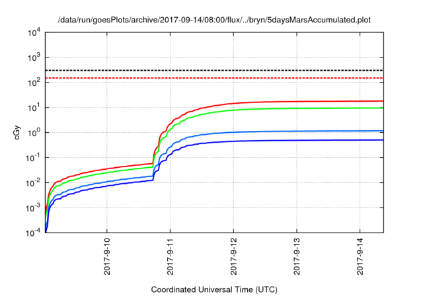Image resolution: width=423 pixels, height=296 pixels.
Task: Click the cGy y-axis unit label
Action: point(17,133)
